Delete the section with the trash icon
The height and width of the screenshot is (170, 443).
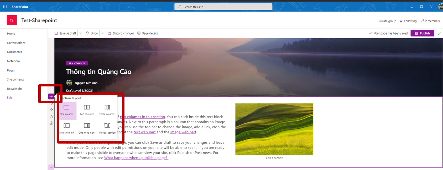click(x=51, y=123)
